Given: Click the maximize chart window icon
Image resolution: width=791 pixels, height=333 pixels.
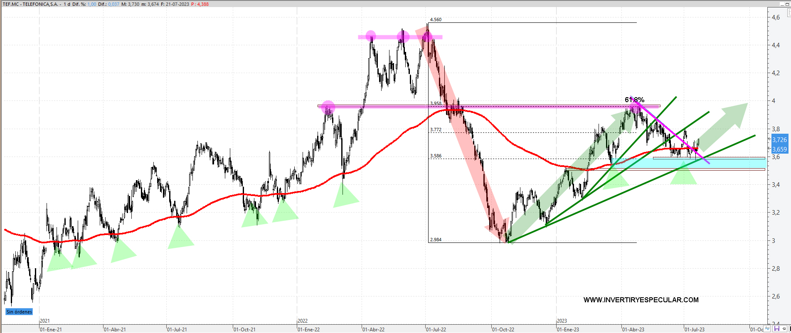Looking at the screenshot, I should (788, 4).
